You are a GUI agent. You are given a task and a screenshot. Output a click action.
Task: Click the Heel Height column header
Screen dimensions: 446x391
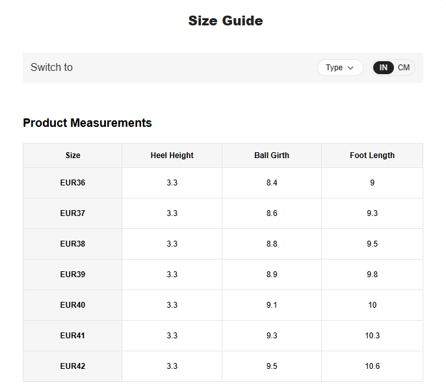[172, 155]
